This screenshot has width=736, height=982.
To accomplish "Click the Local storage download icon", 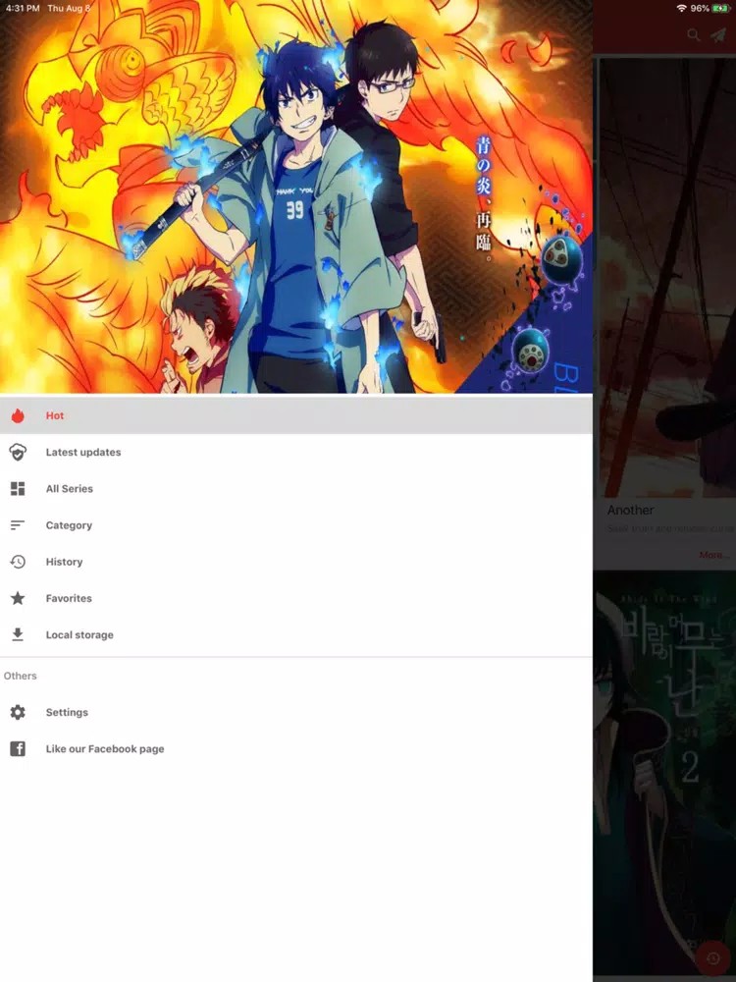I will [x=18, y=634].
